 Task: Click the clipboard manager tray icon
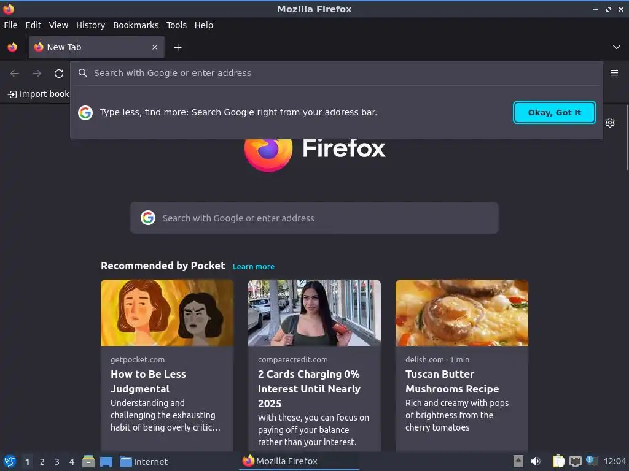tap(558, 461)
